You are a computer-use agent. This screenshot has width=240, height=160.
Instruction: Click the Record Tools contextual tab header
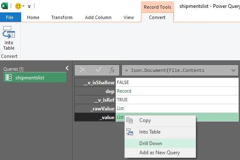coord(158,7)
